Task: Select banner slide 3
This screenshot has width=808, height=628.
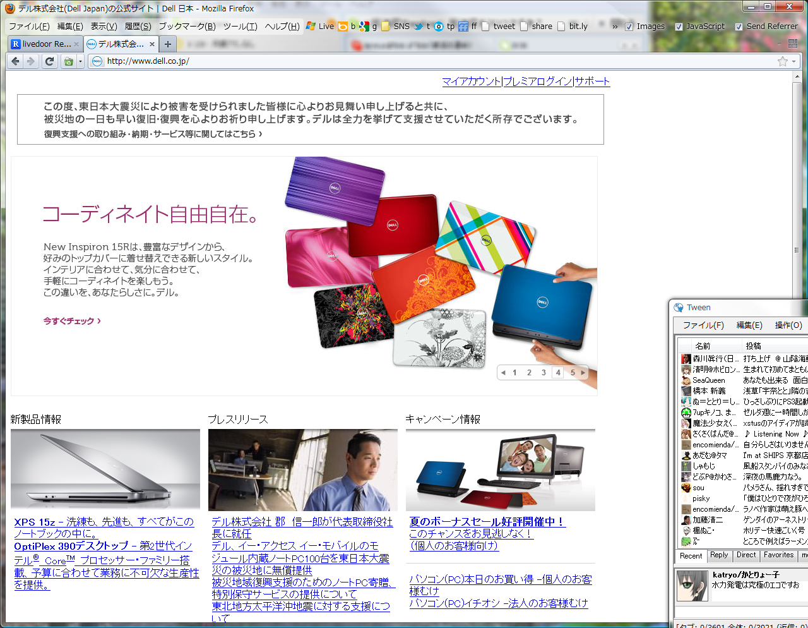Action: [544, 373]
